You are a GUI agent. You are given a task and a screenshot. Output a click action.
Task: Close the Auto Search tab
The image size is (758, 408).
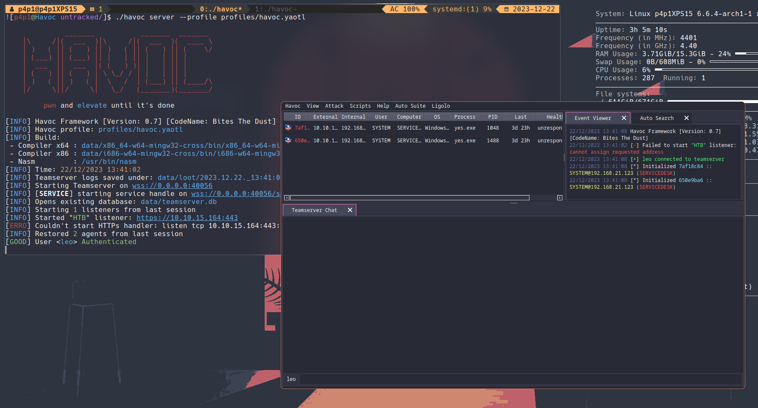pos(687,118)
